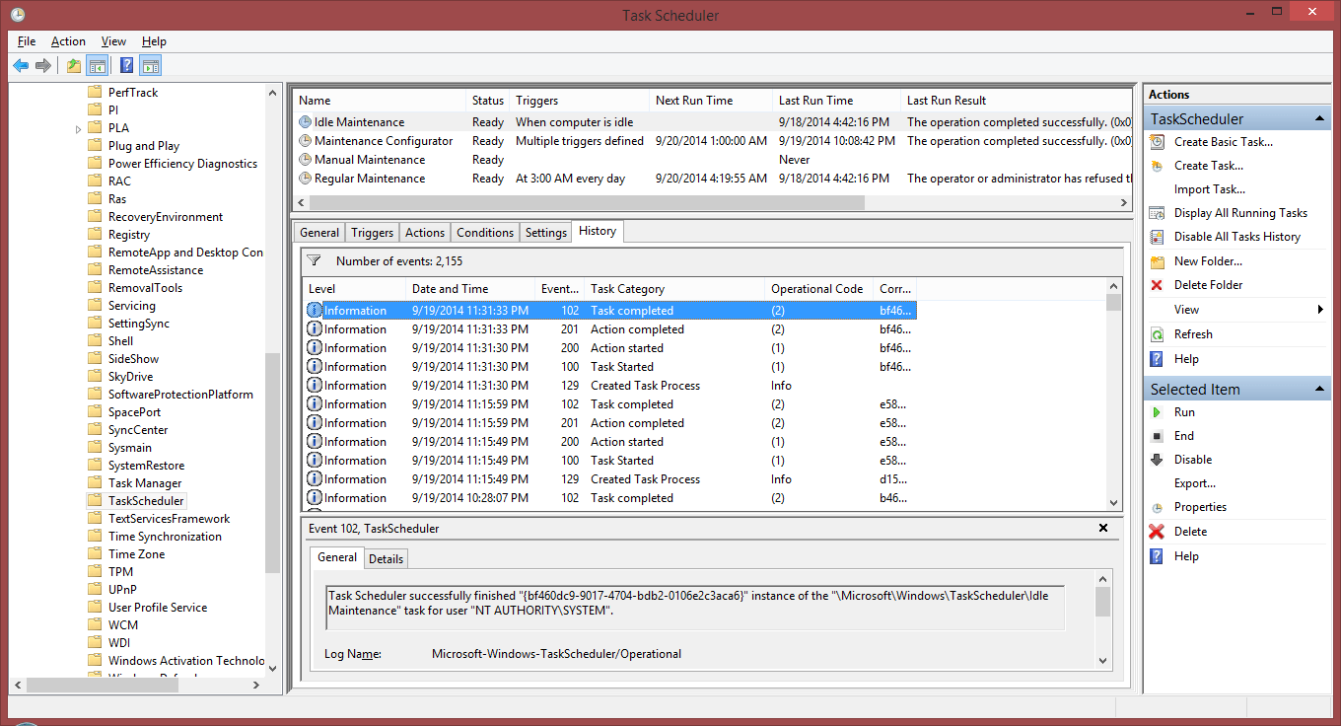Sort by the Last Run Time column header
The width and height of the screenshot is (1341, 726).
click(x=836, y=101)
